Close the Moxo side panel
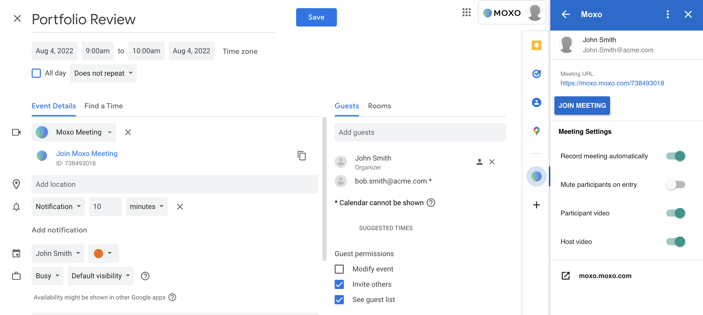 click(x=688, y=14)
